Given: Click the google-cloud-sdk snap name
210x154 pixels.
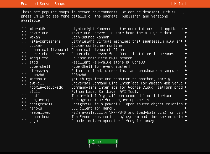Looking at the screenshot, I should [x=46, y=87].
